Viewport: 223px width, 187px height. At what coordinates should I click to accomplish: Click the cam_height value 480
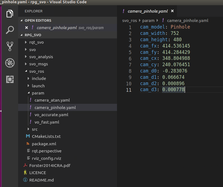point(177,39)
